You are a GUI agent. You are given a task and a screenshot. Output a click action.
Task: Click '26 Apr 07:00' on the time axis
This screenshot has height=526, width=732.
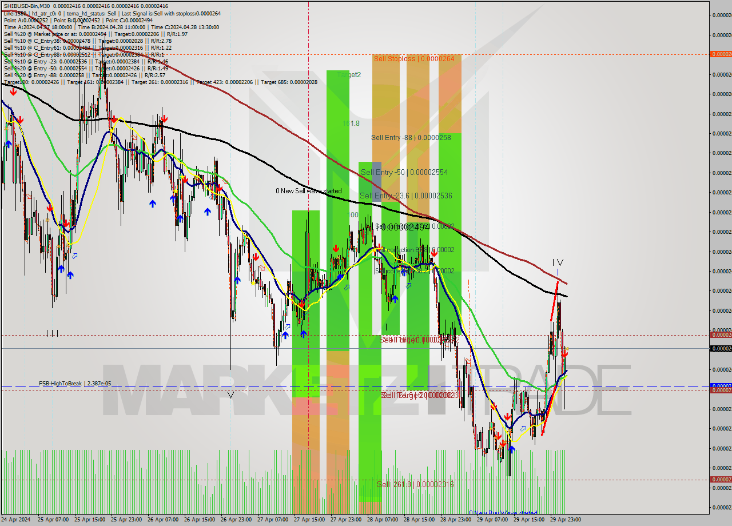(x=162, y=520)
